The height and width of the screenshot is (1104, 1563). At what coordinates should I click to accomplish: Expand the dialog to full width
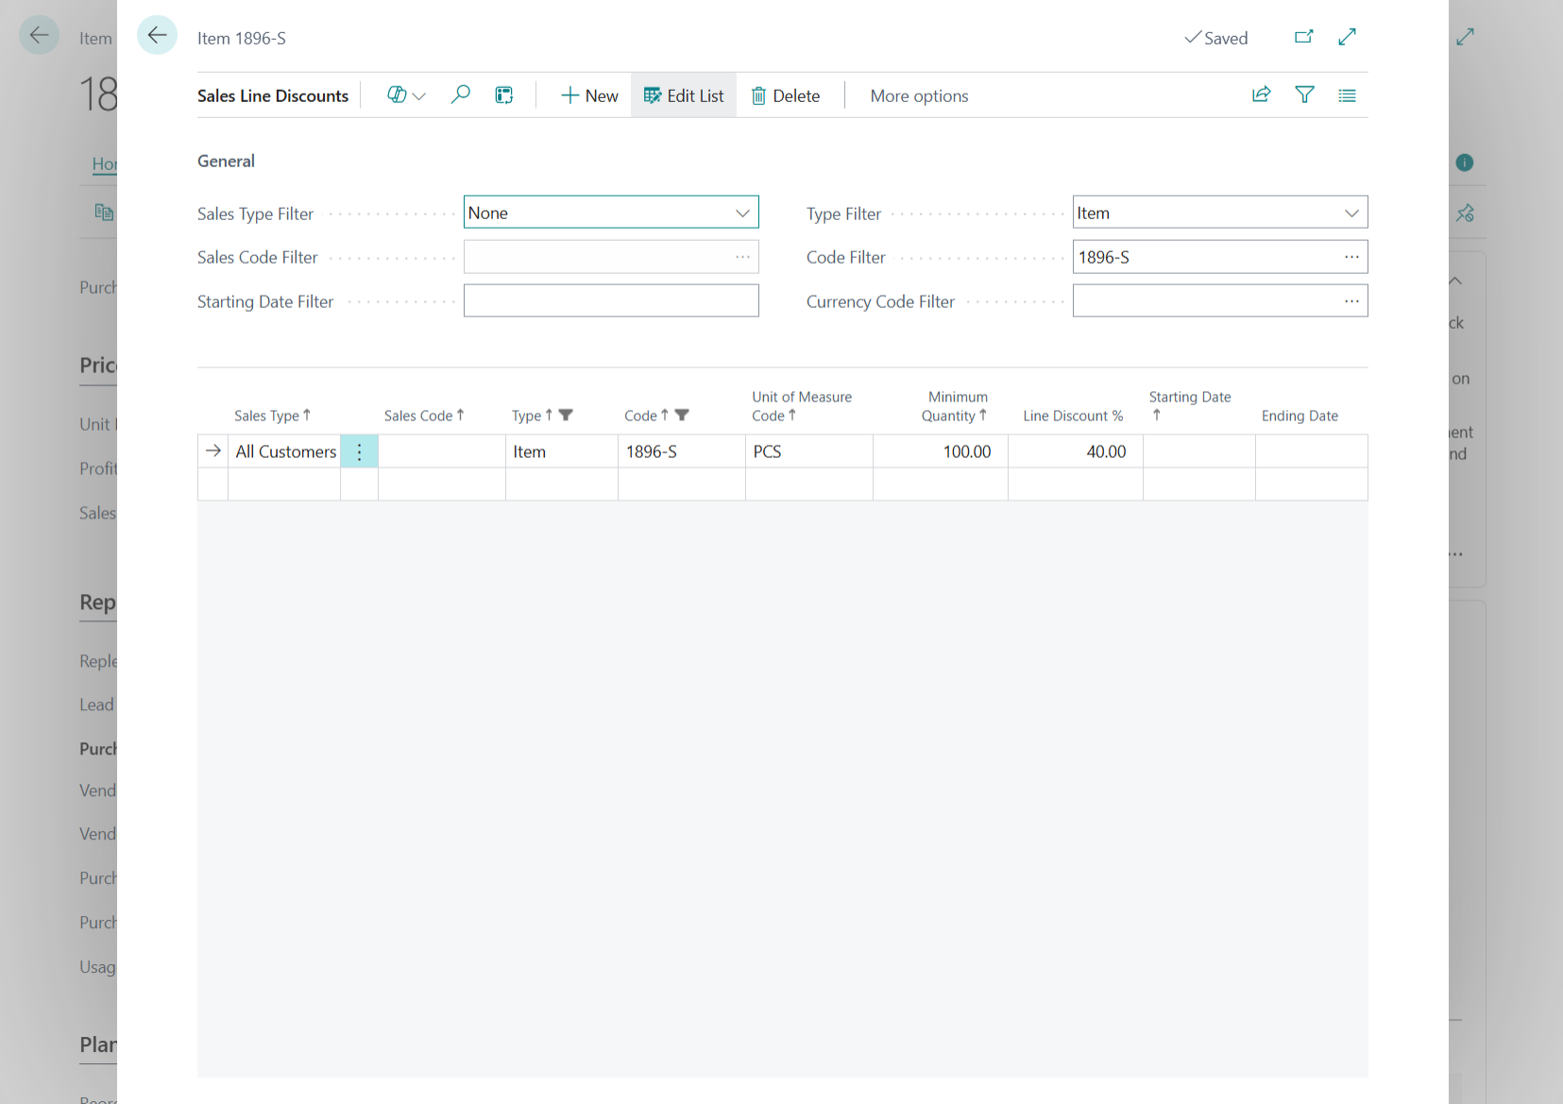1348,37
